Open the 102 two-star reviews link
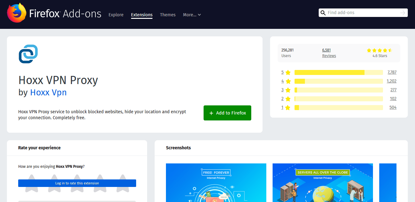This screenshot has height=202, width=415. coord(393,98)
